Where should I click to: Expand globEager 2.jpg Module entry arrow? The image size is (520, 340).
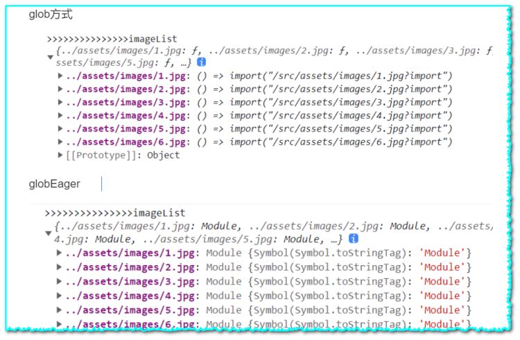59,267
